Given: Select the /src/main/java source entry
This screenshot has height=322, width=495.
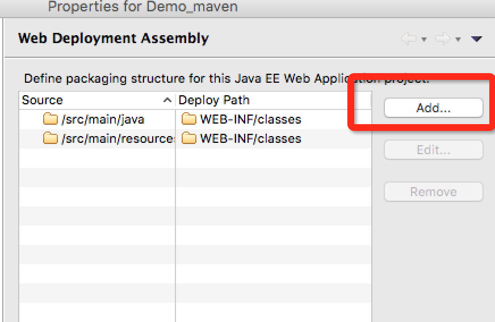Looking at the screenshot, I should 103,120.
